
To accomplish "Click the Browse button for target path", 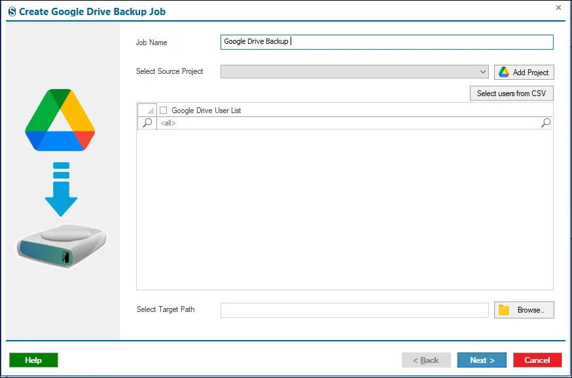I will [524, 310].
